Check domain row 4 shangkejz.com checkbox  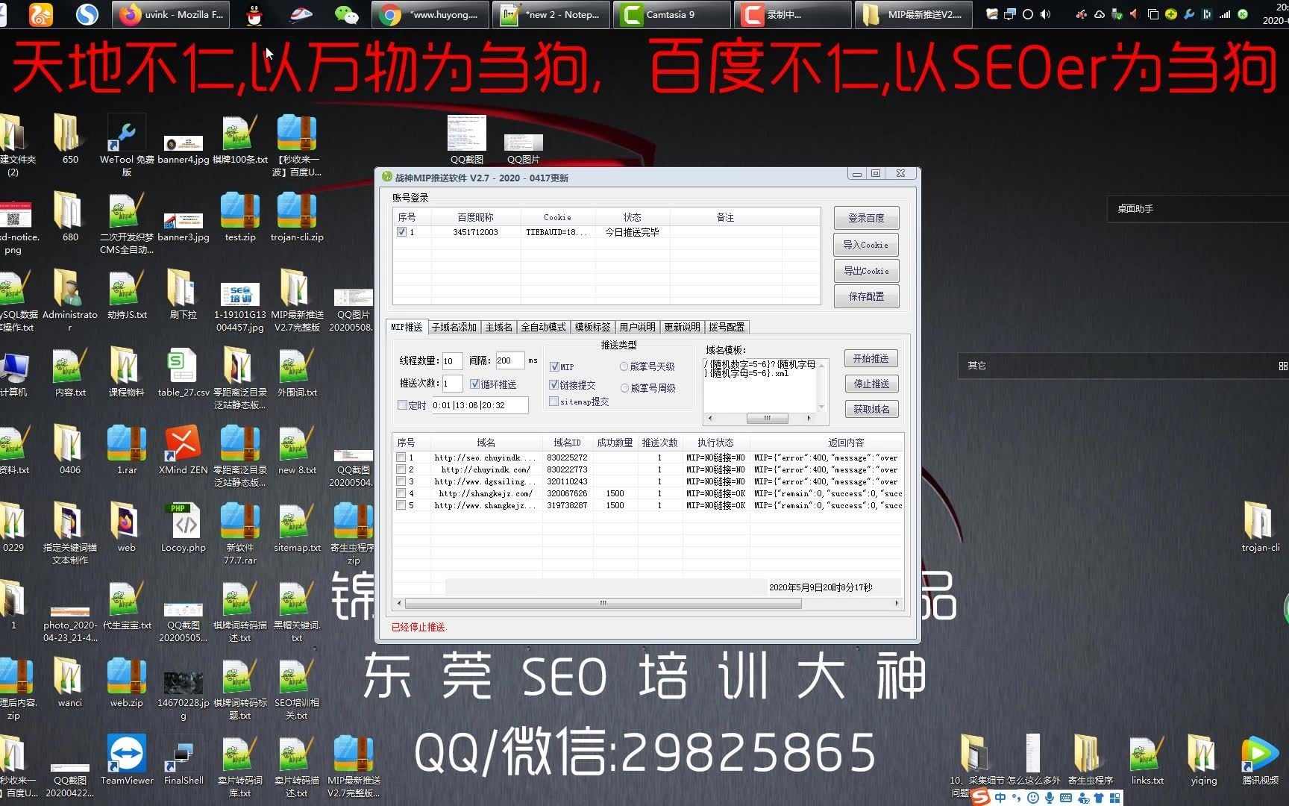coord(401,493)
